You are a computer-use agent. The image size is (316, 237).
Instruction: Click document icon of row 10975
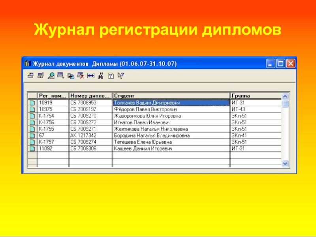tap(32, 109)
